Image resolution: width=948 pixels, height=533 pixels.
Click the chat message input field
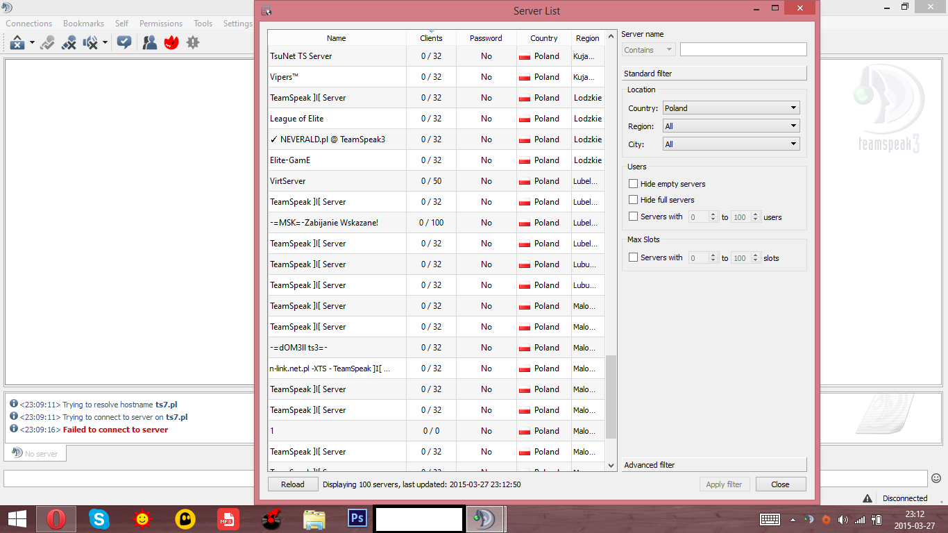[x=466, y=478]
